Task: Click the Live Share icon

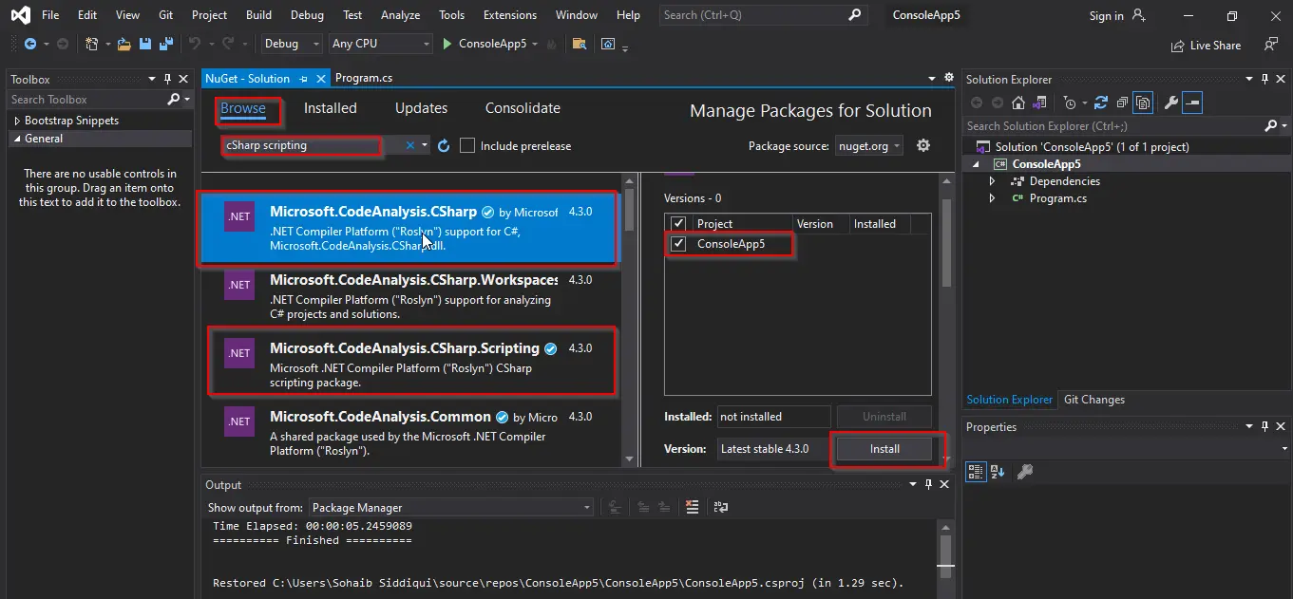Action: [1179, 45]
